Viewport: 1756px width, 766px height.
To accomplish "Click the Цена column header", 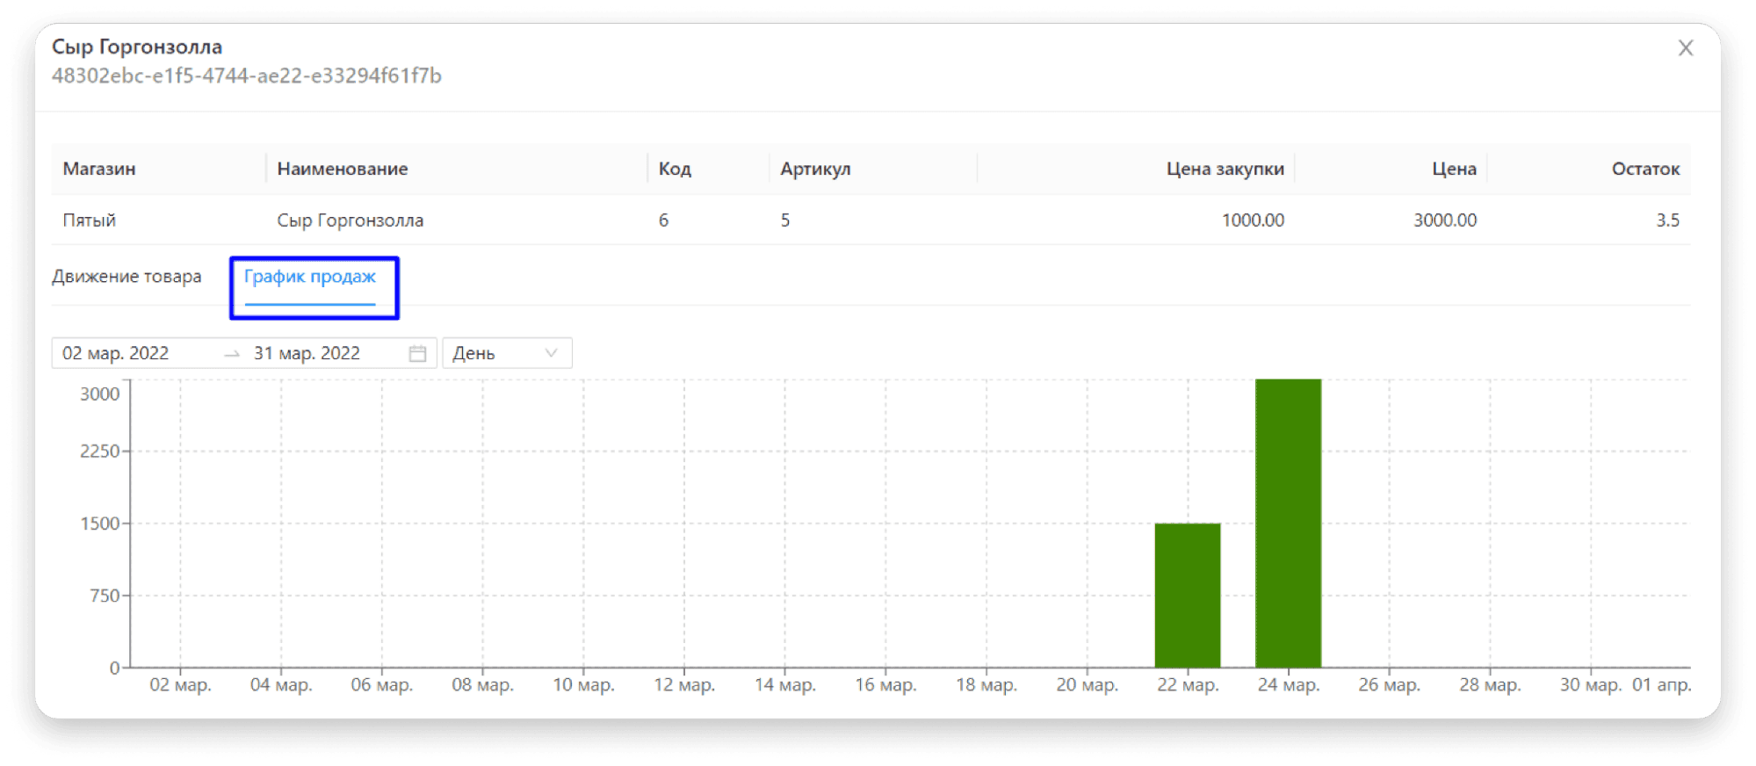I will [x=1454, y=169].
